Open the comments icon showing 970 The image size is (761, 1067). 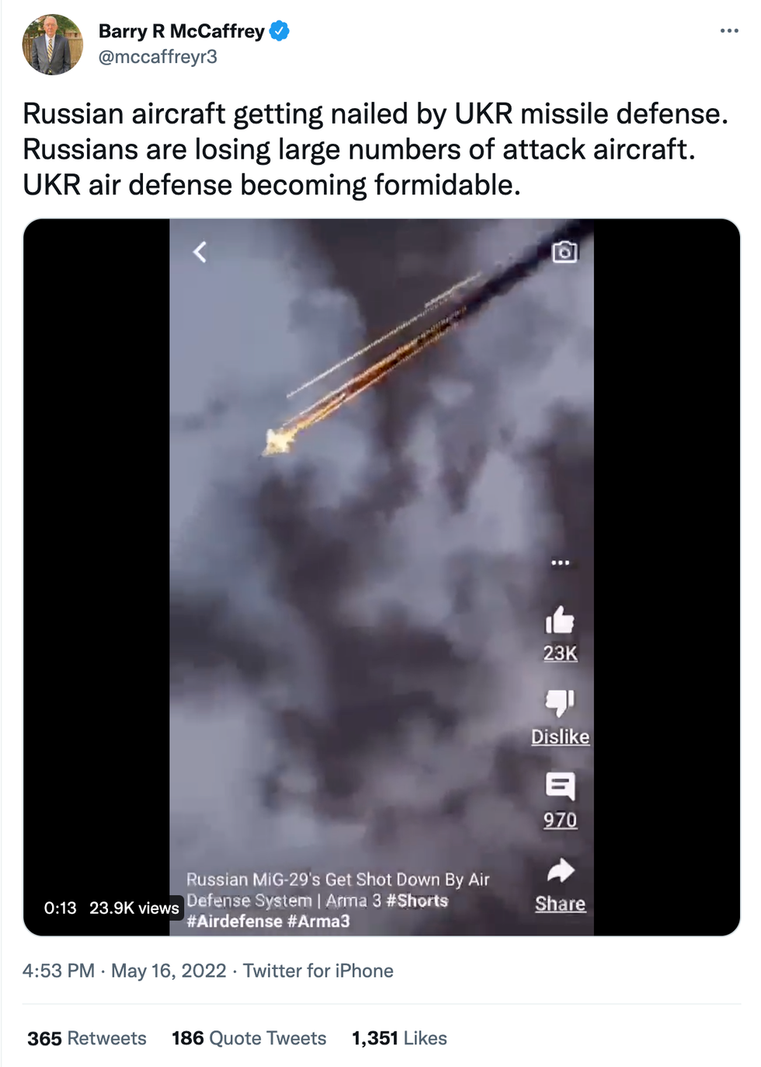[x=560, y=786]
